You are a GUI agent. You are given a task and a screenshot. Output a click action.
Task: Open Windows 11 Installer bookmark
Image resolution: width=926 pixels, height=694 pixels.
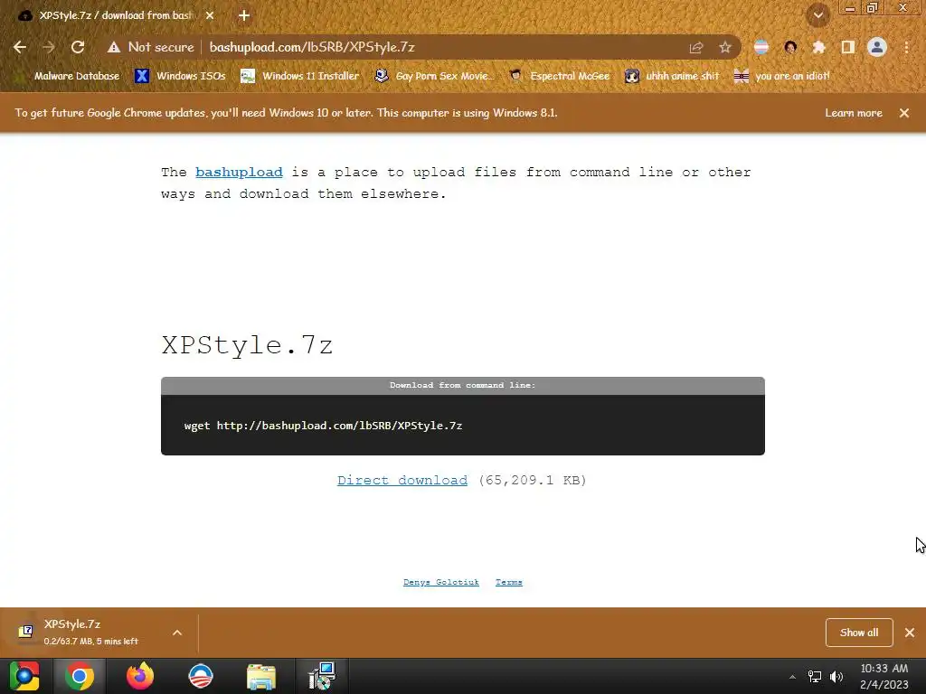point(300,76)
